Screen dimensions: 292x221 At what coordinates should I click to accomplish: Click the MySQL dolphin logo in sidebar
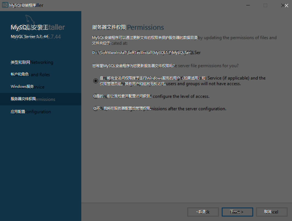(x=30, y=19)
